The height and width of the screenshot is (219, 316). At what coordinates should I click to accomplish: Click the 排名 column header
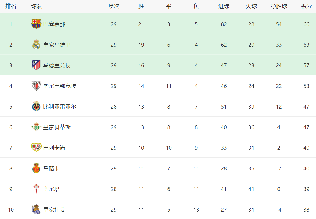tap(11, 6)
